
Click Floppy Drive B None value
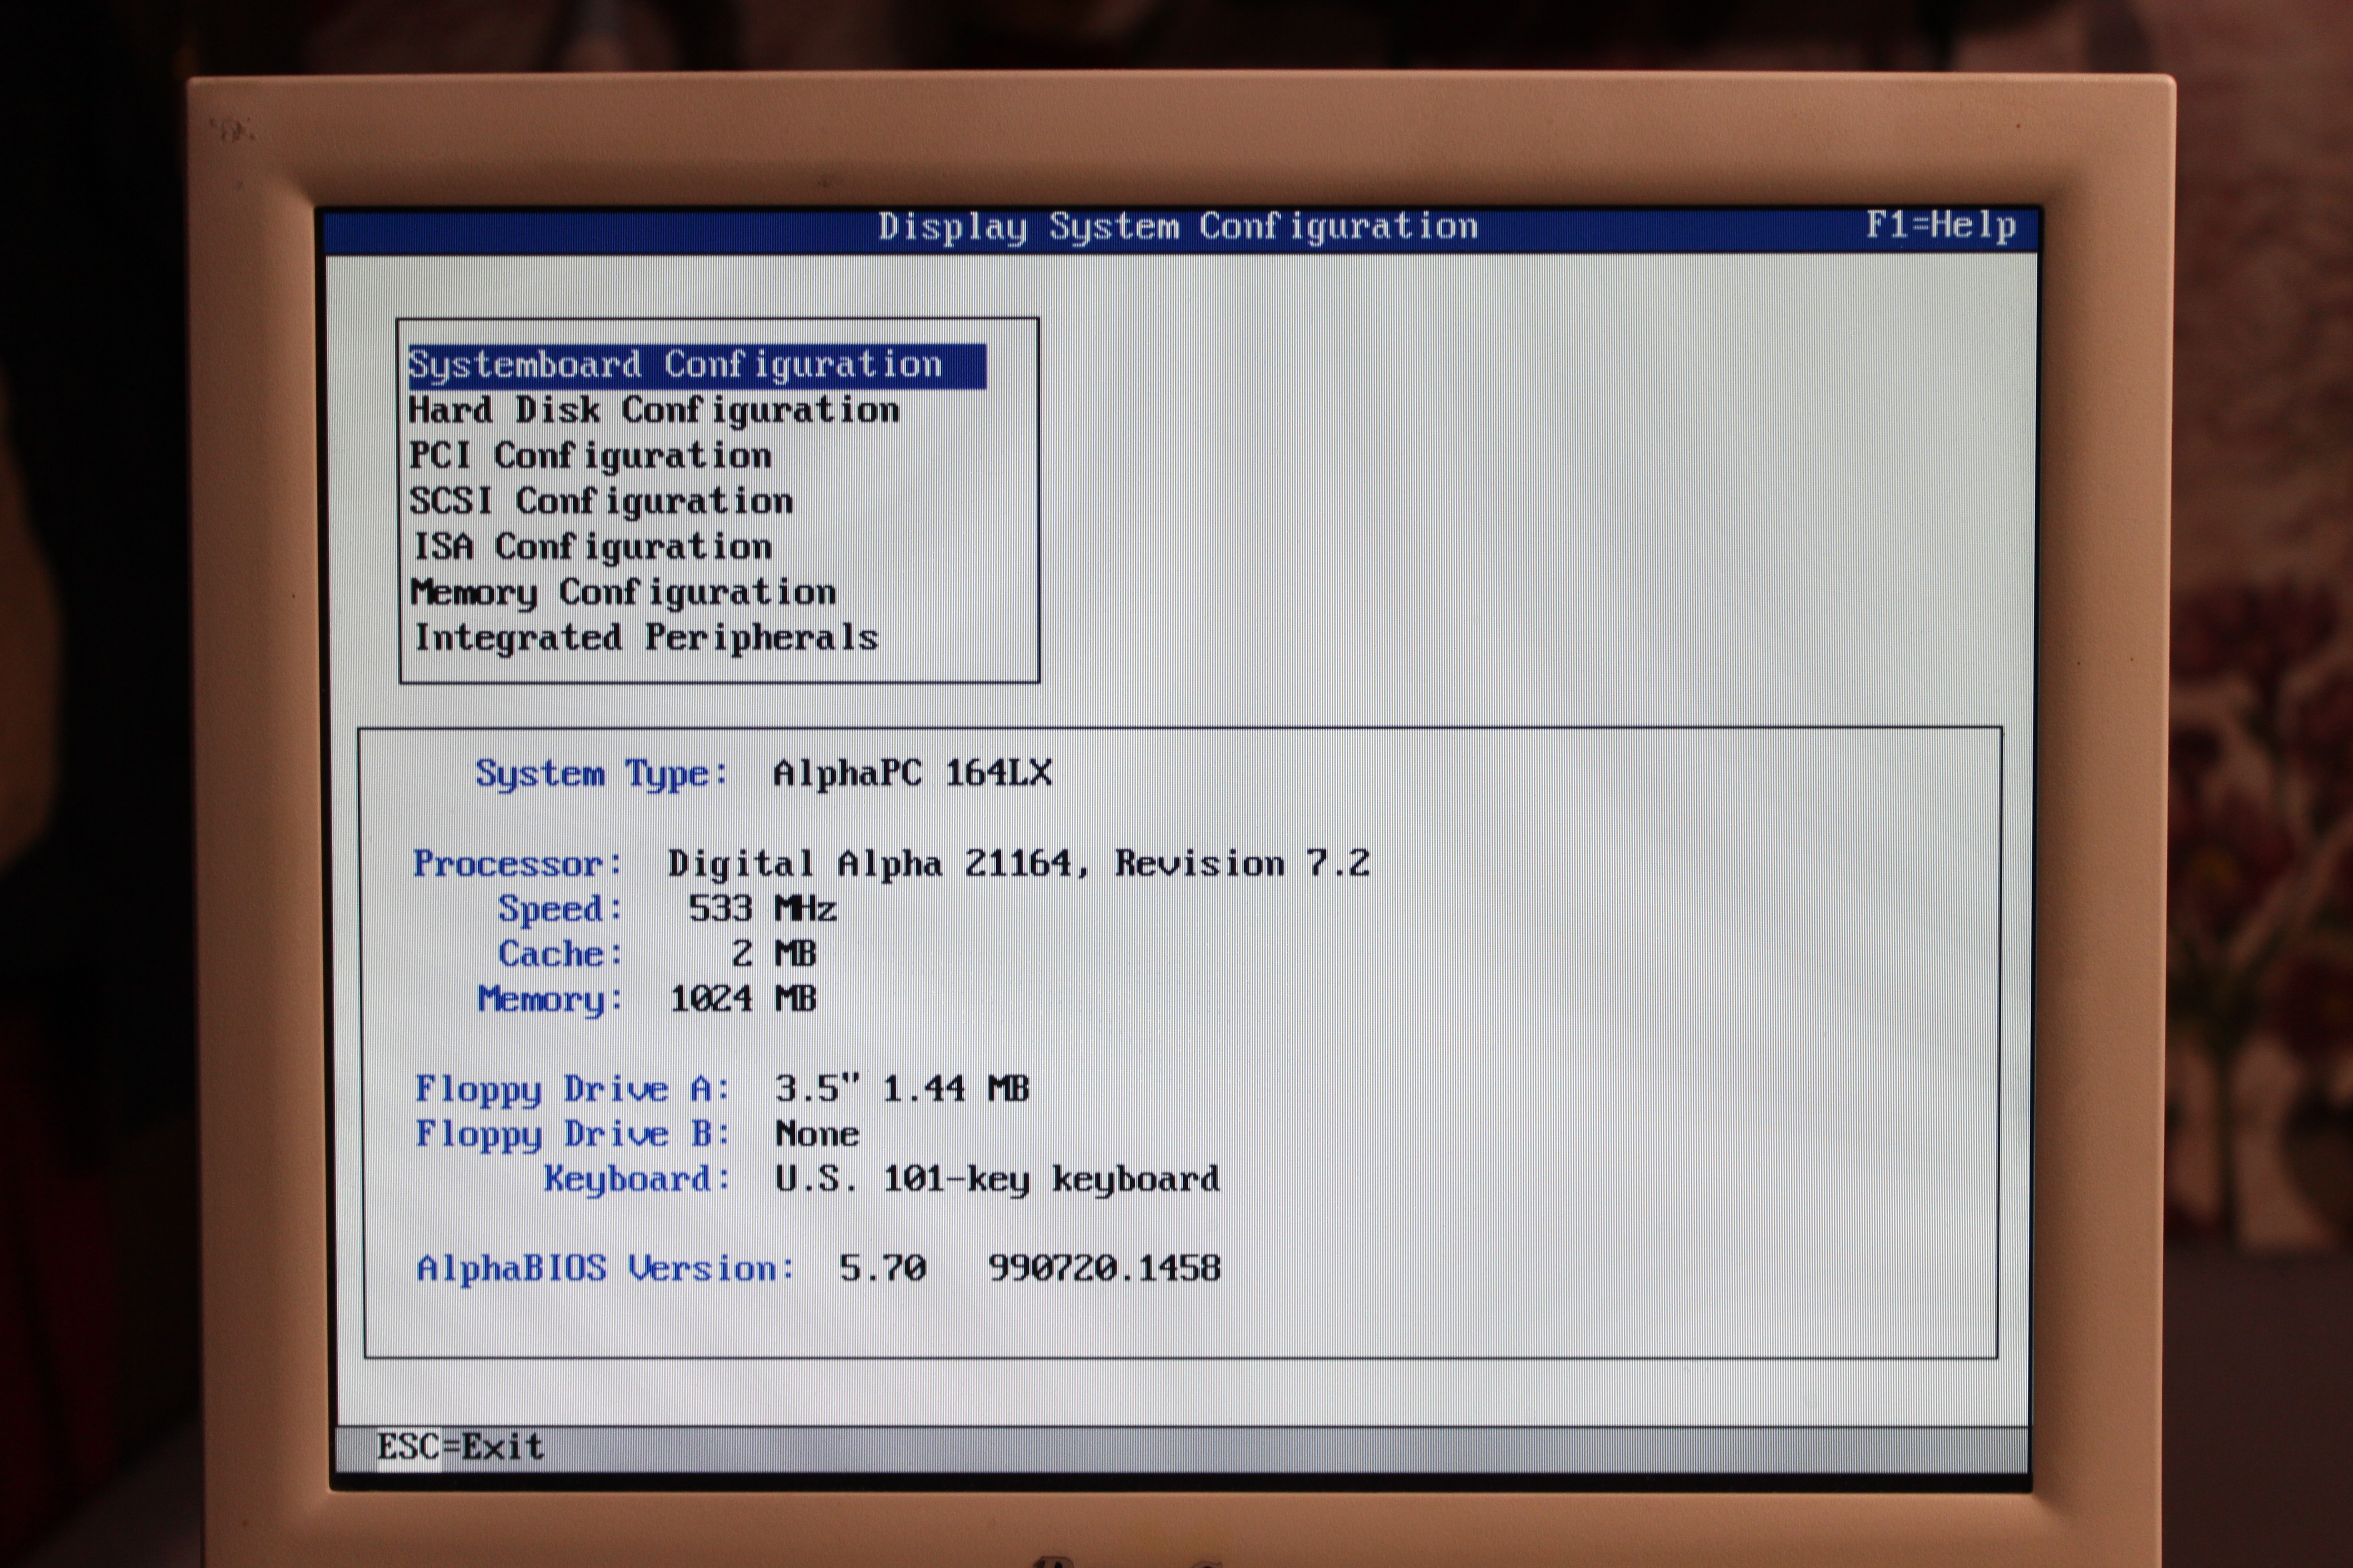point(817,1134)
